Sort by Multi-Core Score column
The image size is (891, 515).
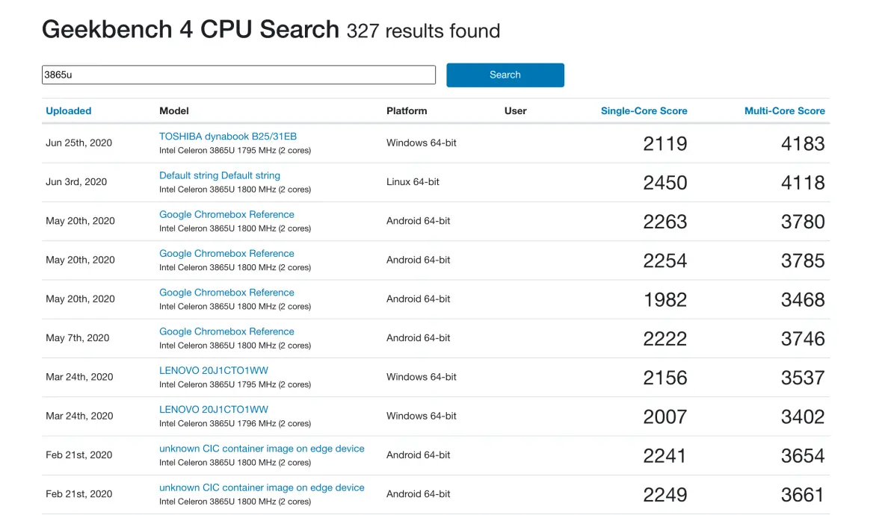[785, 110]
